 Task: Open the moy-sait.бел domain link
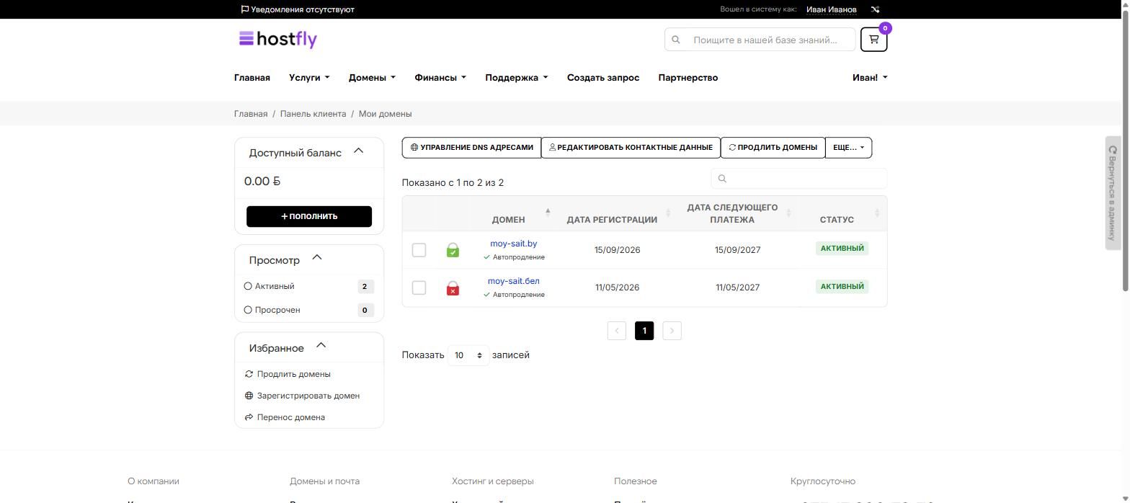514,281
